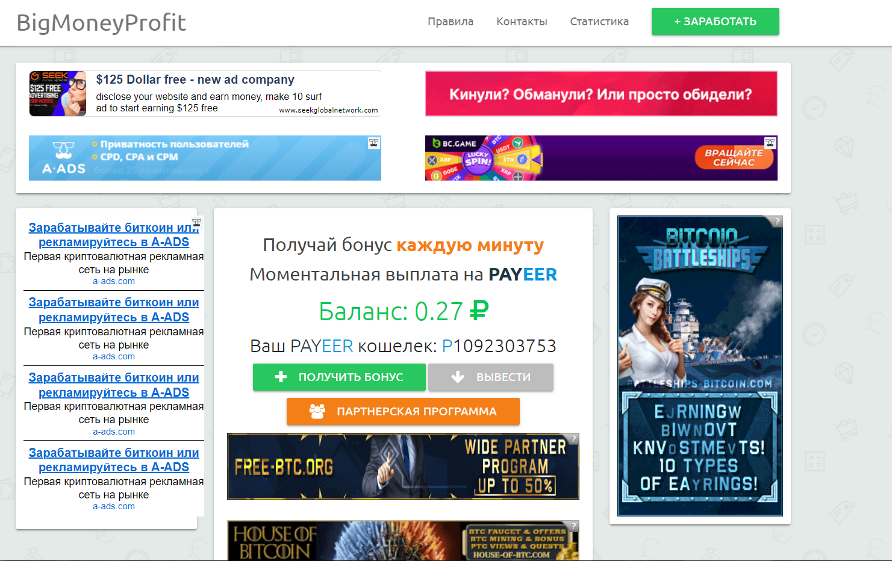This screenshot has height=561, width=892.
Task: Click the last a-ads.com URL text
Action: [x=114, y=506]
